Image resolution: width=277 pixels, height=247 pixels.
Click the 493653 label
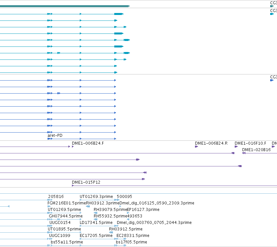135,216
